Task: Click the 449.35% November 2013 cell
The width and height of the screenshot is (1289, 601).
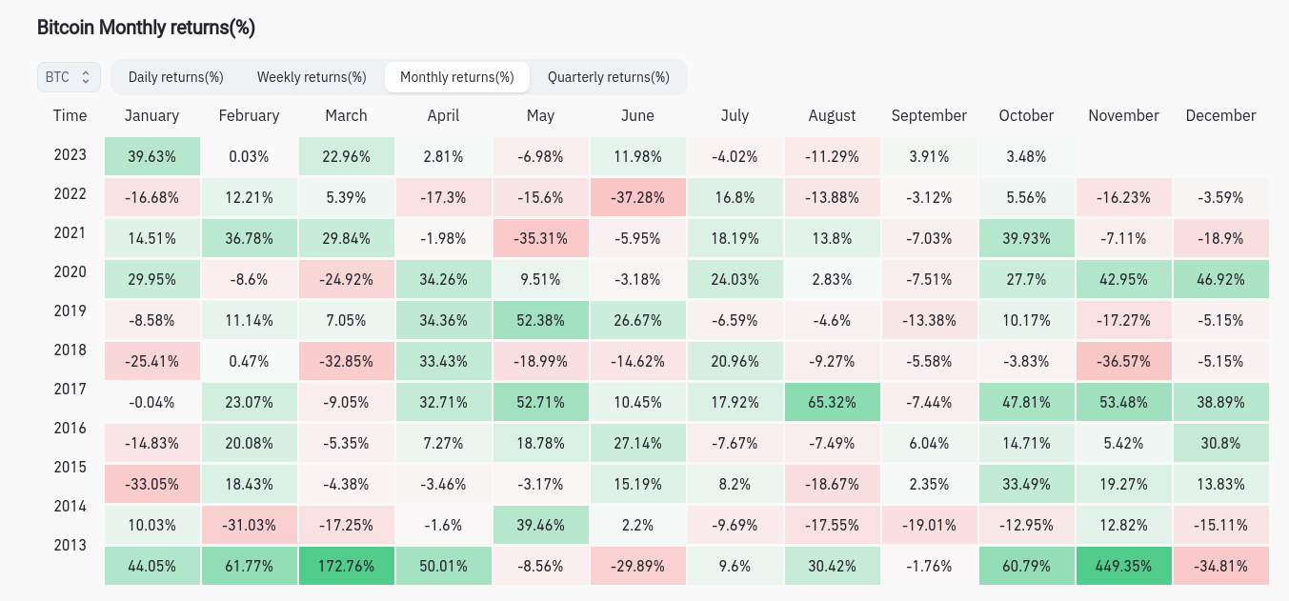Action: (x=1123, y=565)
